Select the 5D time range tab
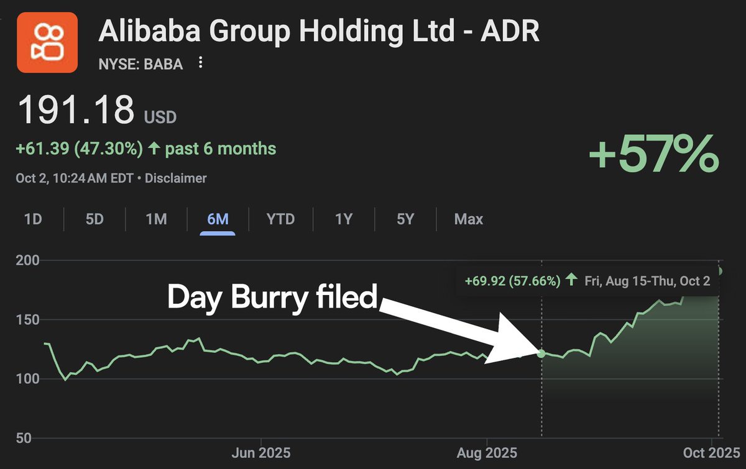746x469 pixels. (x=94, y=219)
